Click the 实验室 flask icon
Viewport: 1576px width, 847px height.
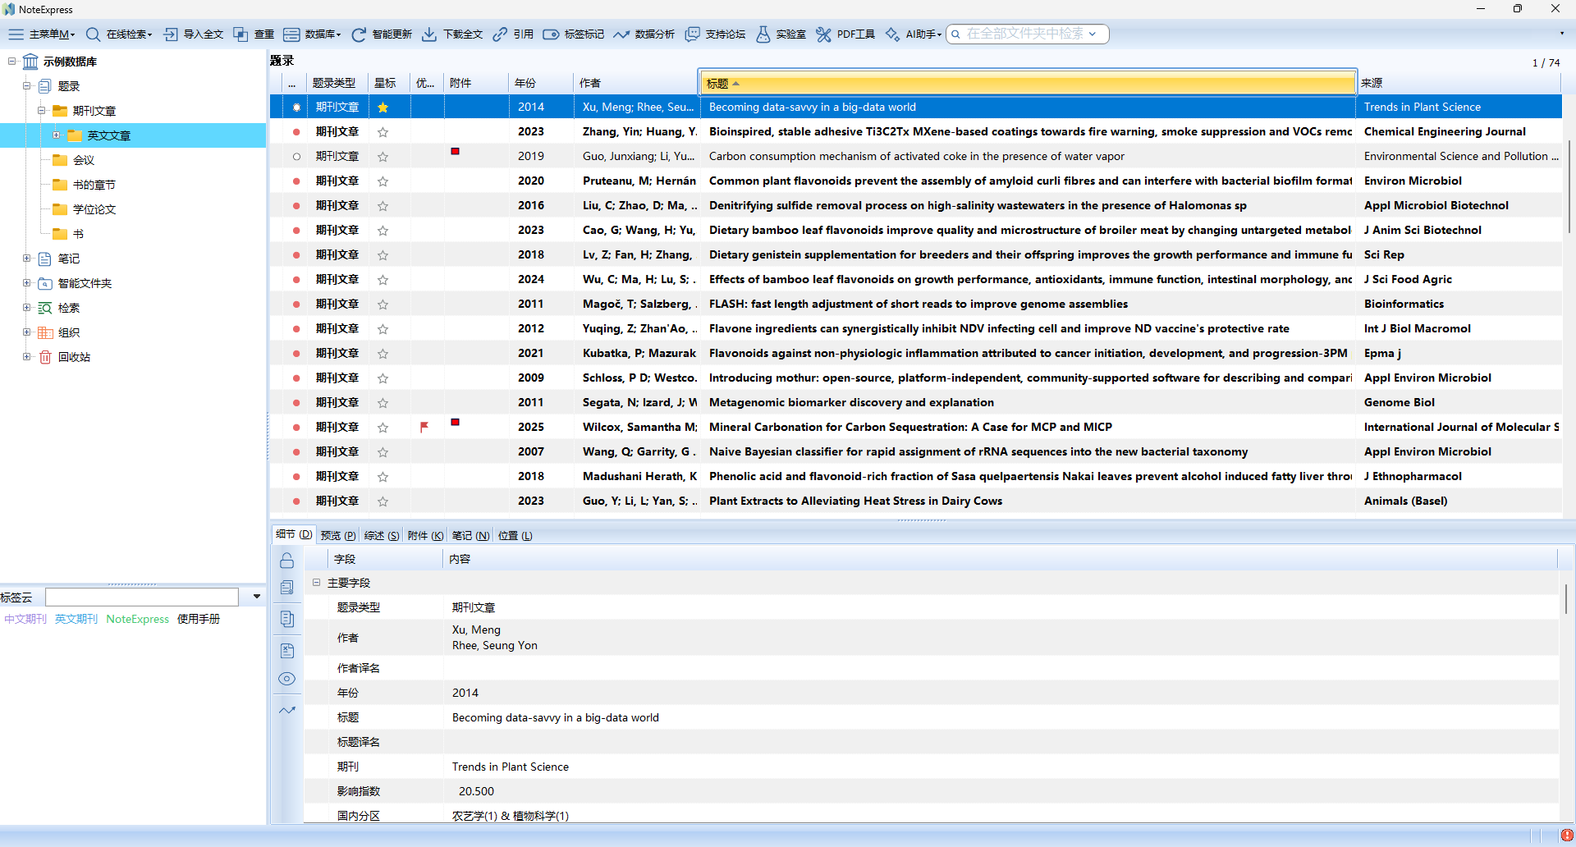click(x=763, y=34)
